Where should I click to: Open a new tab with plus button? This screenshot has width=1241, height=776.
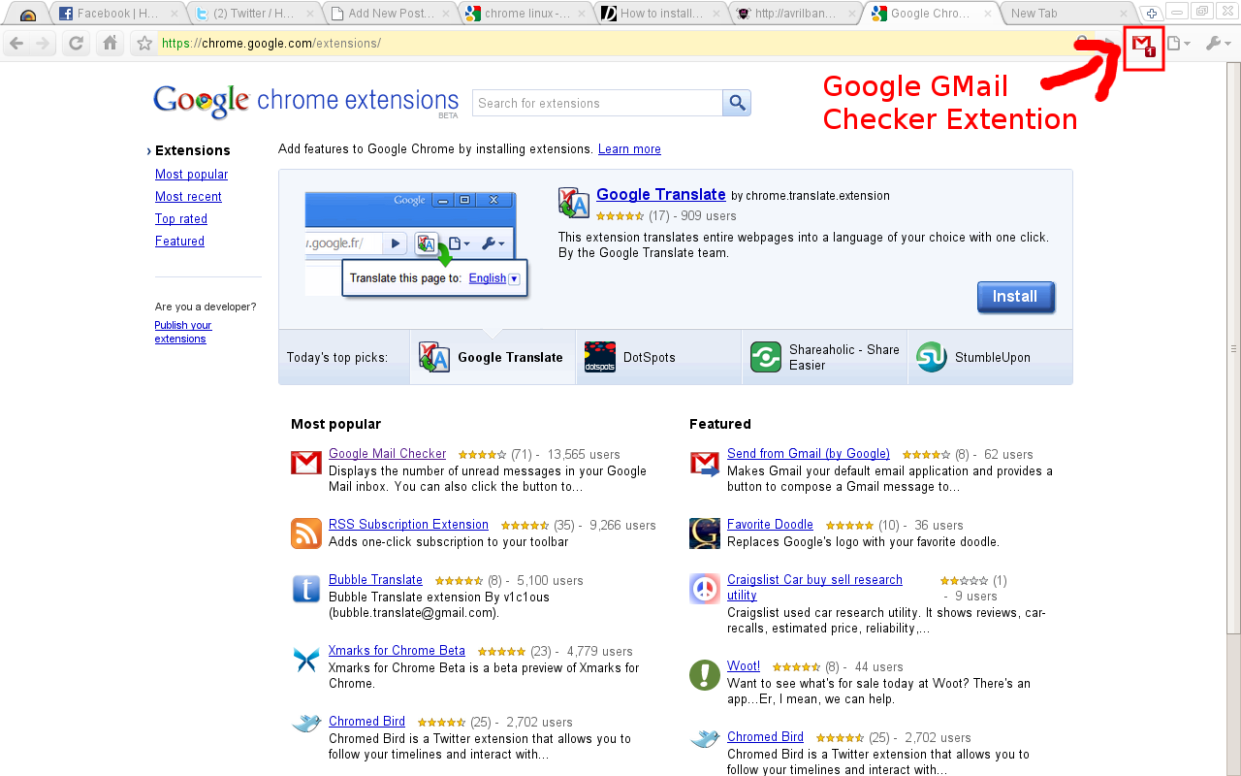point(1151,14)
